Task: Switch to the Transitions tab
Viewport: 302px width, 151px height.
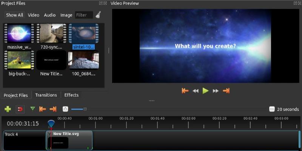Action: pyautogui.click(x=46, y=95)
